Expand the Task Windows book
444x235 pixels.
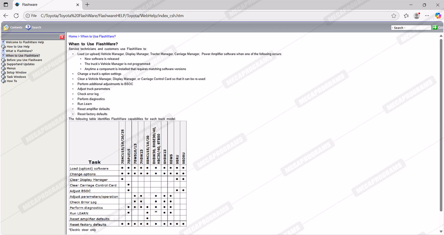4,77
